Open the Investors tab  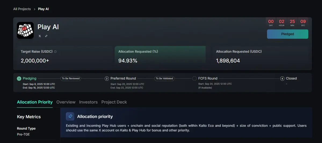tap(88, 102)
